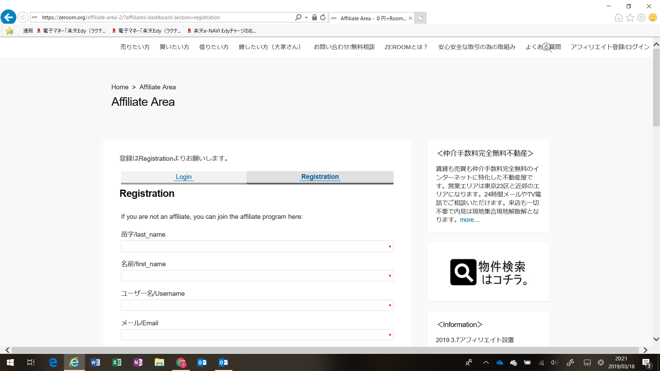This screenshot has width=660, height=371.
Task: Click the 物件検索はコチラ banner image
Action: click(488, 272)
